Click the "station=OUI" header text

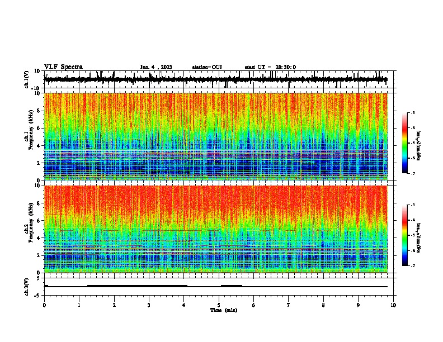(207, 67)
